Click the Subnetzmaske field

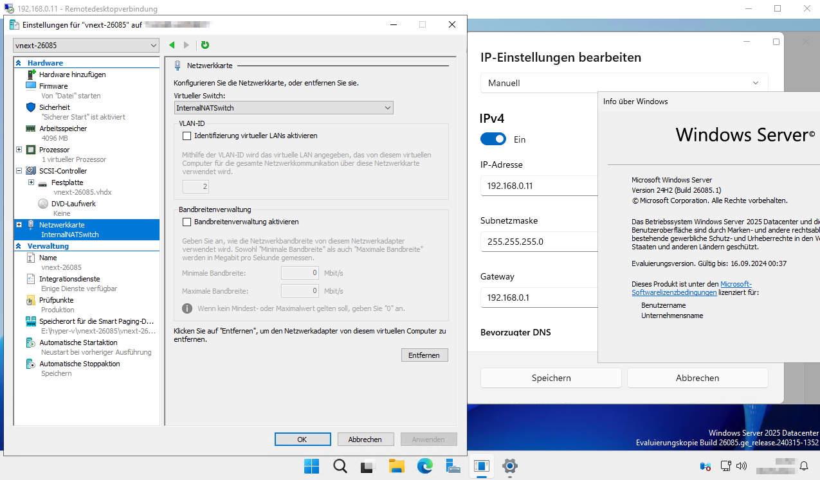[x=539, y=242]
